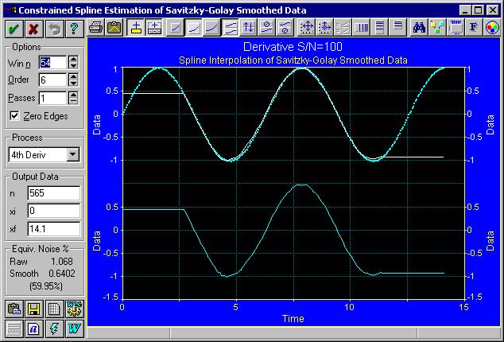Decrease Passes value with down arrow

click(x=73, y=101)
